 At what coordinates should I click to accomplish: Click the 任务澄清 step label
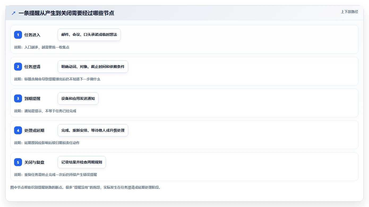[x=32, y=67]
